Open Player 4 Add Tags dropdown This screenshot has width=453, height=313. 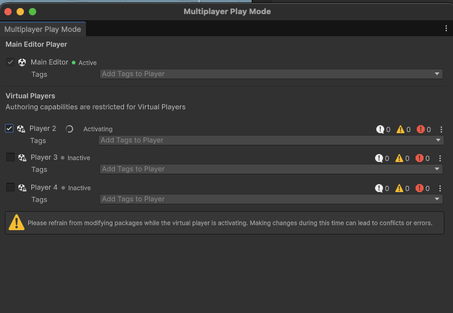click(271, 199)
